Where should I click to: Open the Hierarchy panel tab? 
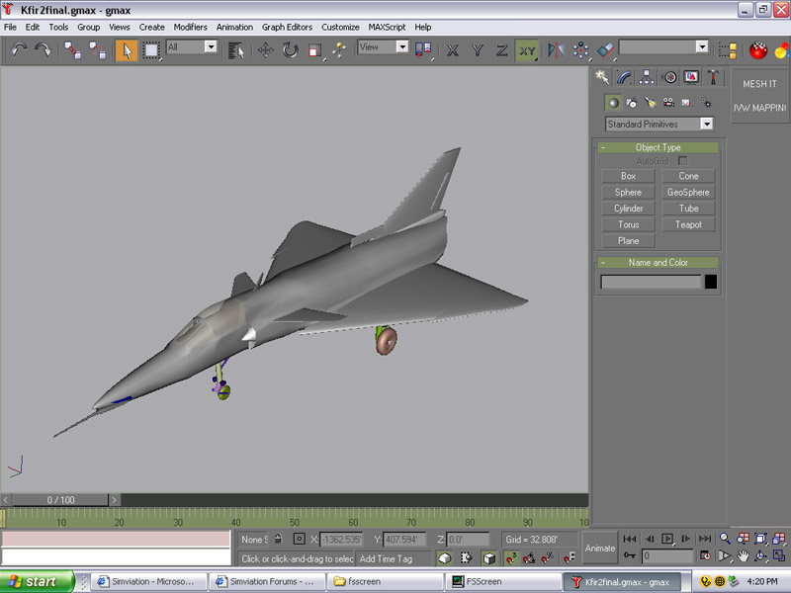pyautogui.click(x=647, y=77)
